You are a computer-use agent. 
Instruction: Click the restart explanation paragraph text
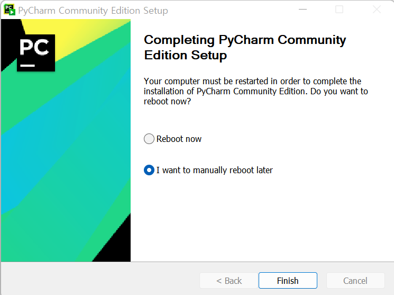tap(256, 91)
